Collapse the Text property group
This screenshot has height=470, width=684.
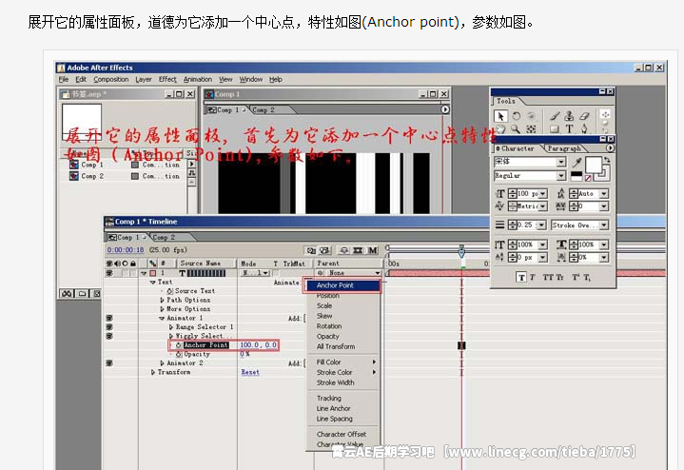click(152, 283)
